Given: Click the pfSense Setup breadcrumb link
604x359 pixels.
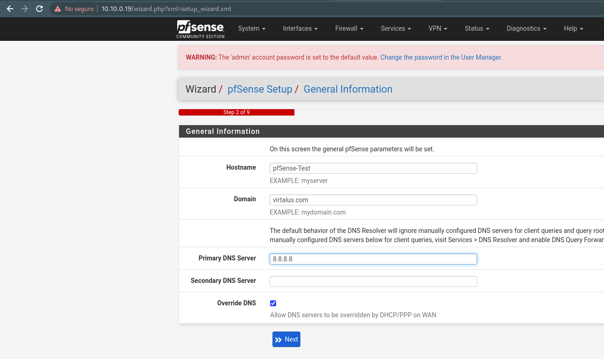Looking at the screenshot, I should point(260,89).
